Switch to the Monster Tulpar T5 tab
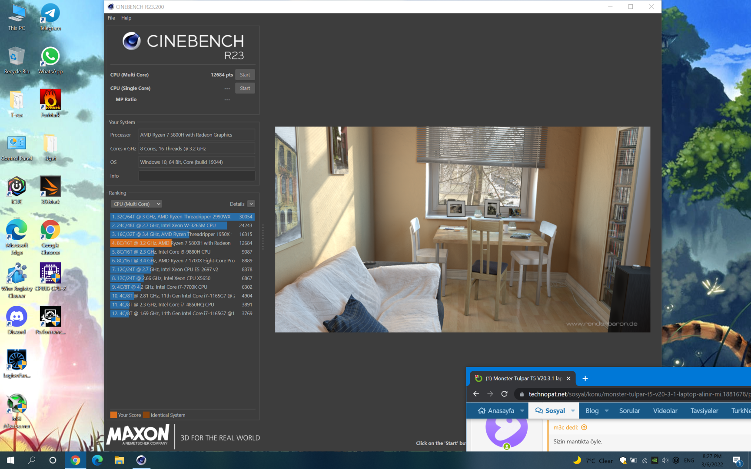Screen dimensions: 751x469 point(523,378)
